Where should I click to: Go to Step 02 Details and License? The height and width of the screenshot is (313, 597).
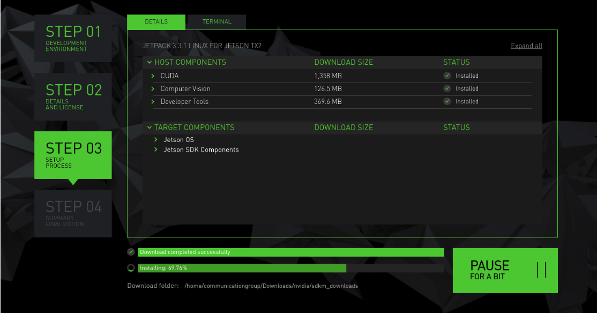(x=73, y=96)
